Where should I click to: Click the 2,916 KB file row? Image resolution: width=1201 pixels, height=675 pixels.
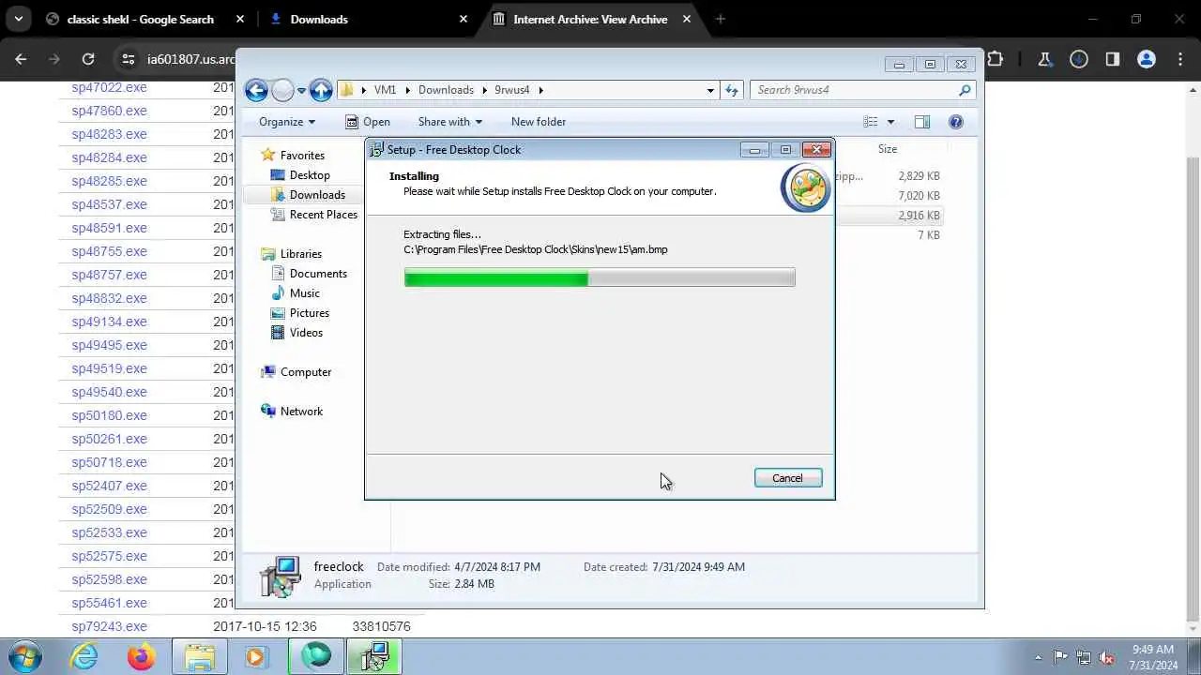coord(889,216)
